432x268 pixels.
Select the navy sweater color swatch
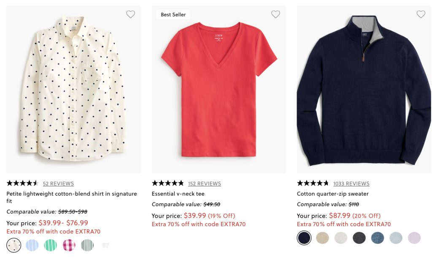(x=304, y=238)
